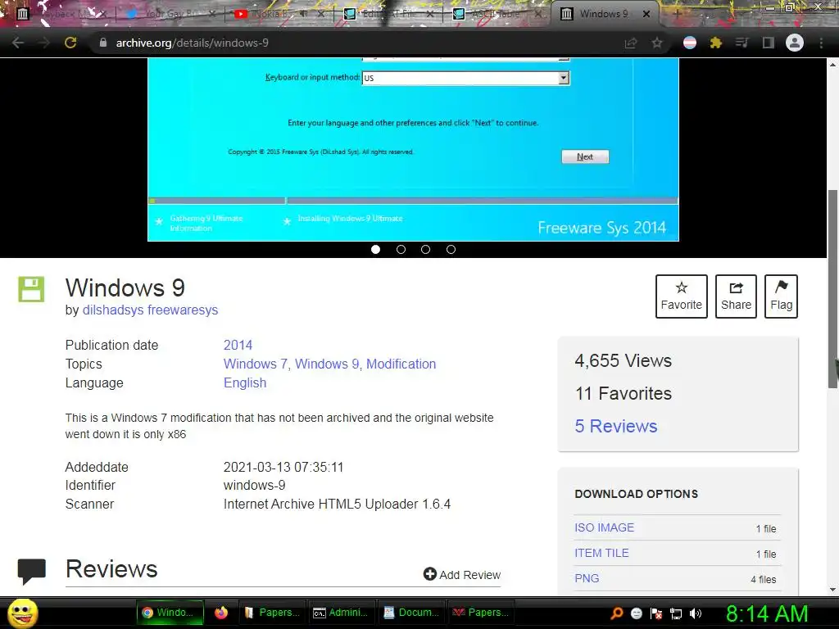
Task: Switch to the Edit TXT File tab
Action: tap(388, 14)
